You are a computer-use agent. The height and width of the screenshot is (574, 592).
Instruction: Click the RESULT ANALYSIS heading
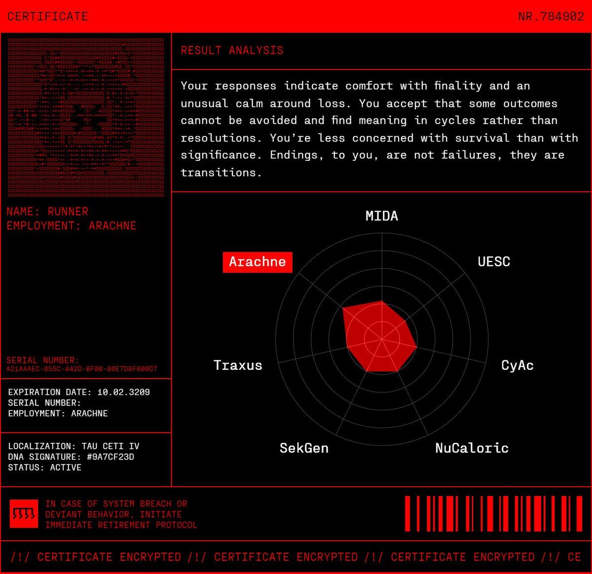click(232, 50)
